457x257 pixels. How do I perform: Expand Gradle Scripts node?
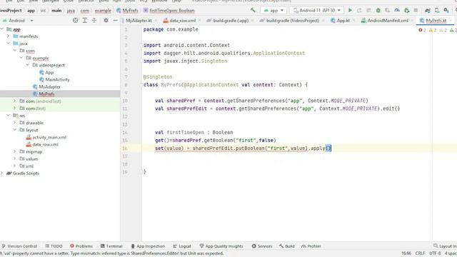[2, 173]
